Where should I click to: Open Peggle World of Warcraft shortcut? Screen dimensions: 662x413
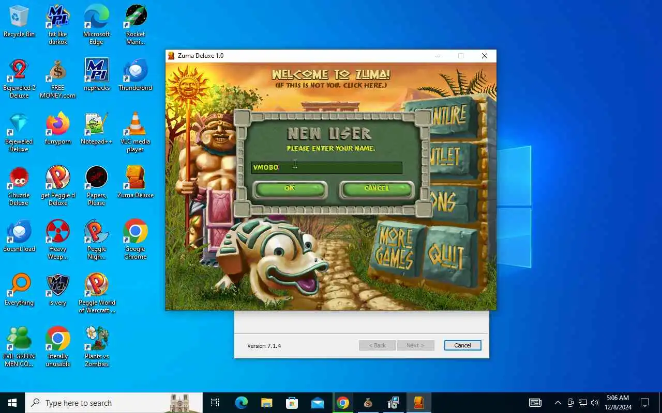[x=97, y=293]
